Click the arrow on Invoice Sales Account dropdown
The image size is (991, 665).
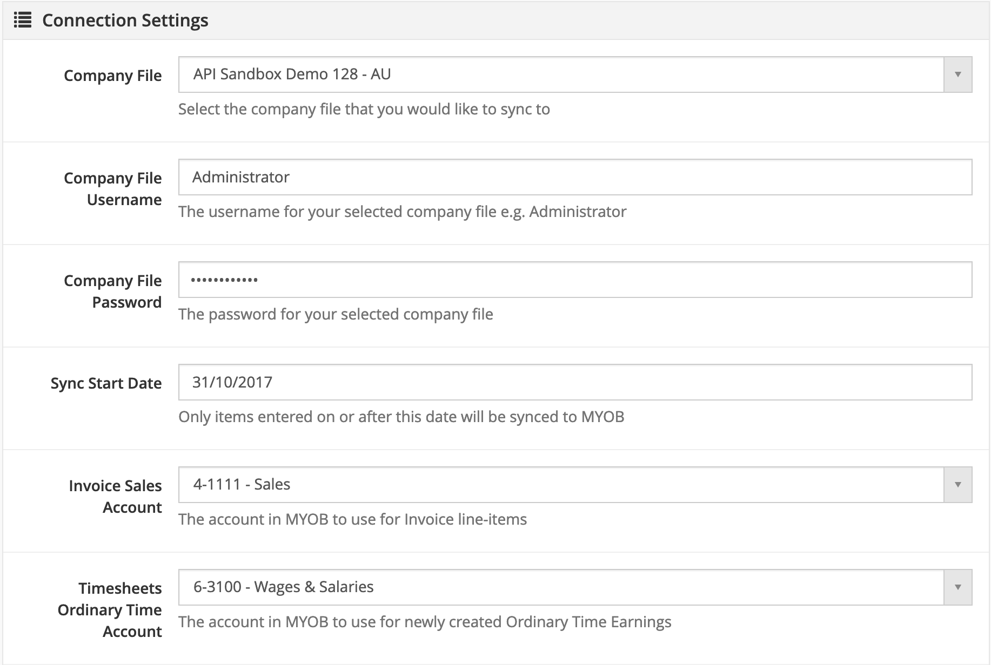(957, 485)
